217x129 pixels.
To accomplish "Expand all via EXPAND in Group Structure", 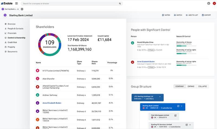I will click(191, 86).
